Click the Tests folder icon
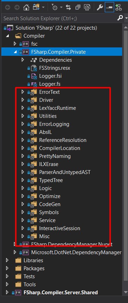Screen dimensions: 128x303 [x=18, y=277]
